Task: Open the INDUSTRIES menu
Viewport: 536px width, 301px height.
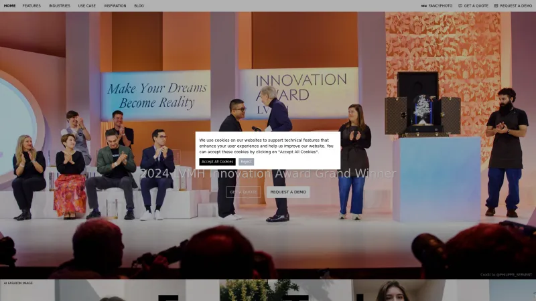Action: (59, 6)
